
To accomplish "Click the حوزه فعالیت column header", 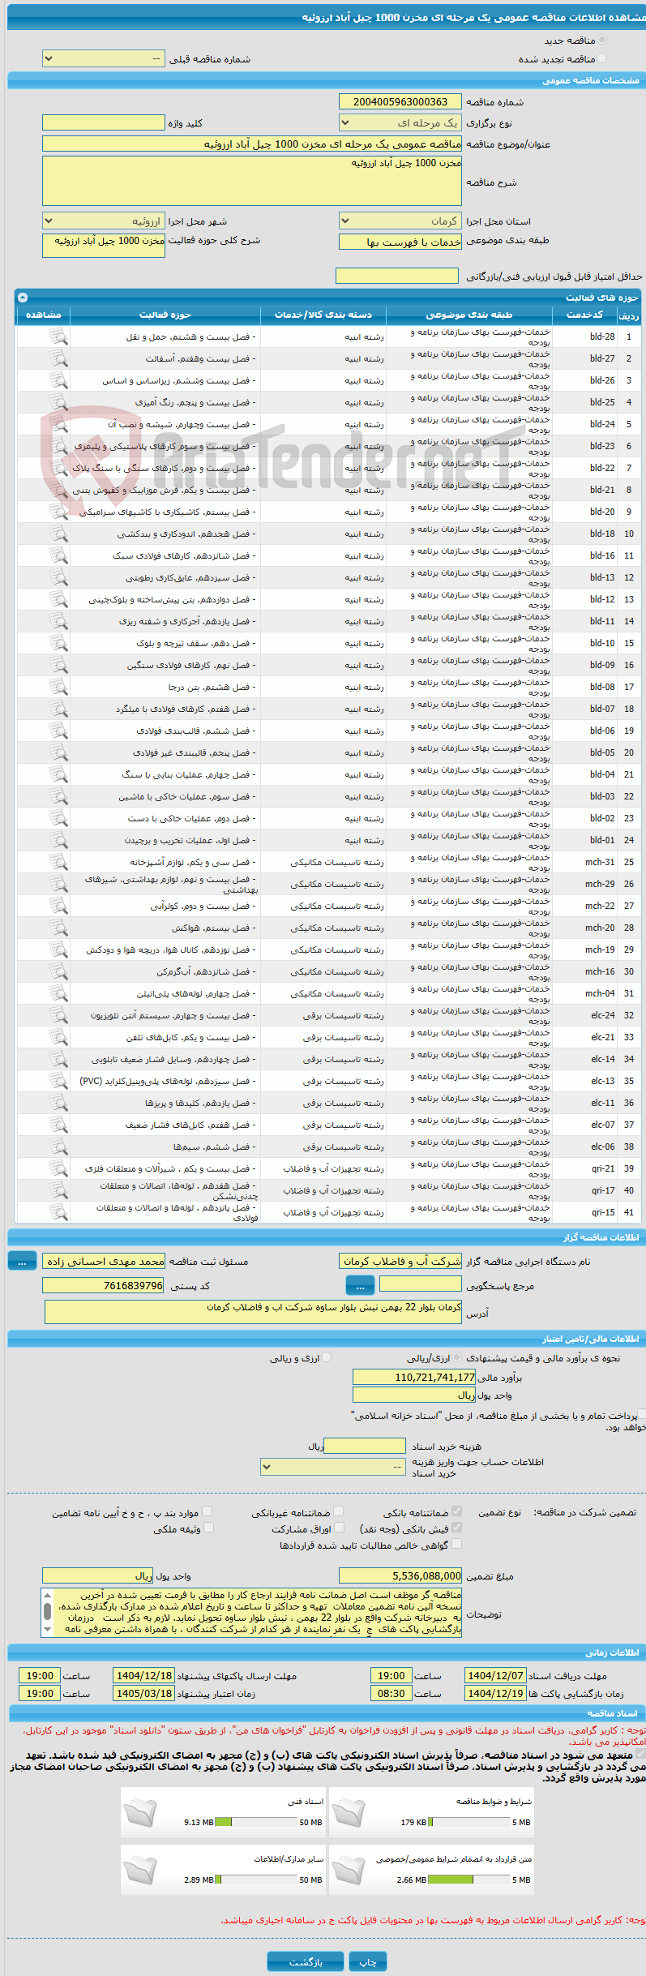I will [x=165, y=315].
